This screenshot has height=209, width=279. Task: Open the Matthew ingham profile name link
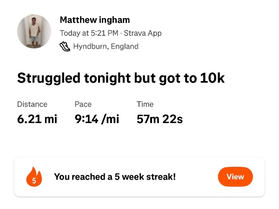(x=95, y=20)
